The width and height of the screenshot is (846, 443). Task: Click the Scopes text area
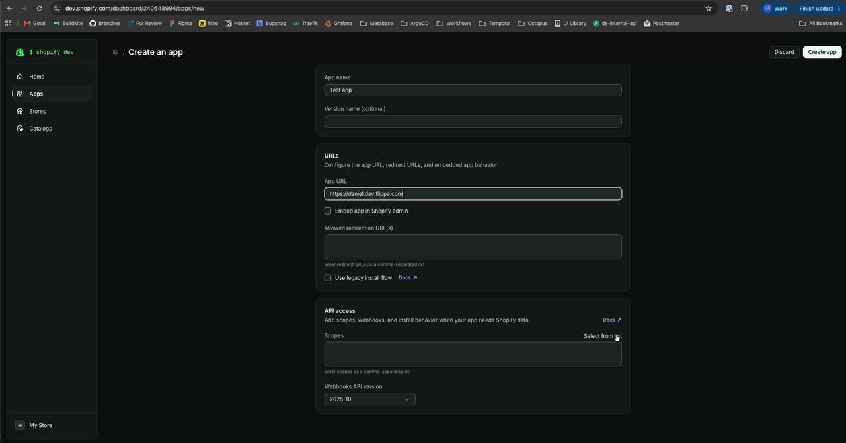[473, 355]
